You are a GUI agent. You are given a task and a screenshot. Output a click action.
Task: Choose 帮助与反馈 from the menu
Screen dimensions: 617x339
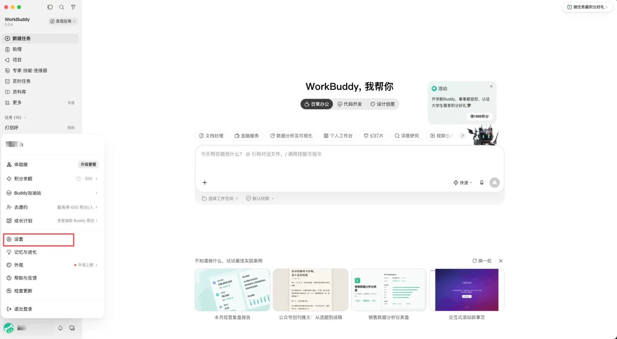[52, 278]
